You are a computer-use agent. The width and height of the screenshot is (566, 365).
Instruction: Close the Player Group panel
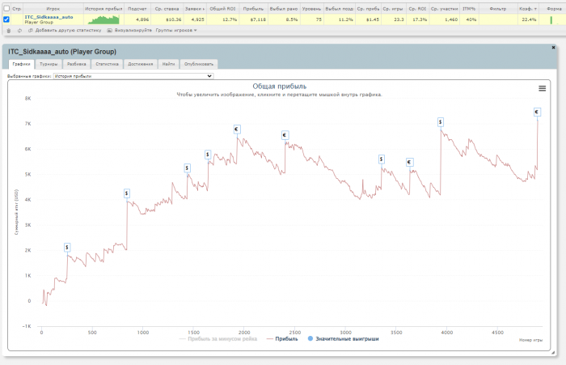click(x=553, y=47)
